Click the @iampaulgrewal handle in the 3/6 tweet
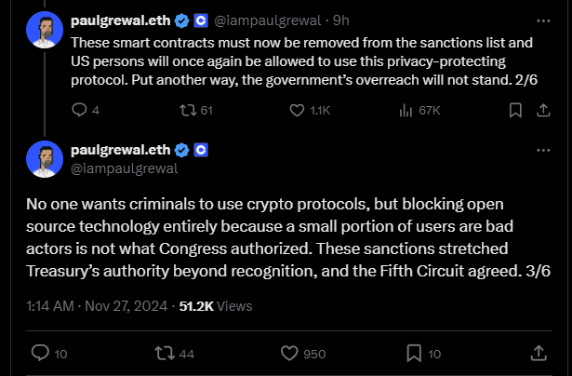 tap(124, 168)
